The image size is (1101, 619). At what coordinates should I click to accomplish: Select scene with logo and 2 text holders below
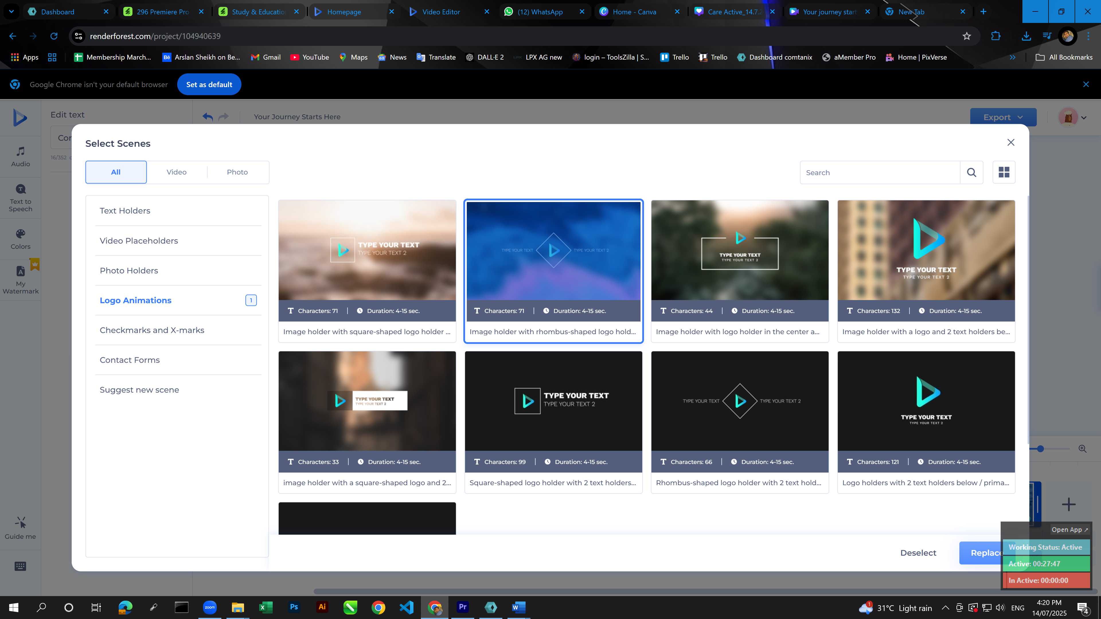(x=926, y=271)
